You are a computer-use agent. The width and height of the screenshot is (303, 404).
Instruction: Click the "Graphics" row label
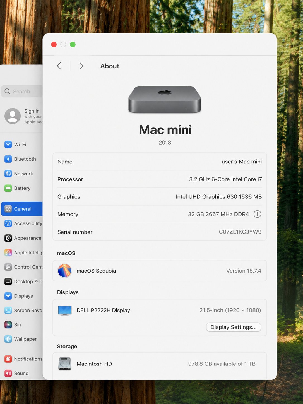click(69, 197)
